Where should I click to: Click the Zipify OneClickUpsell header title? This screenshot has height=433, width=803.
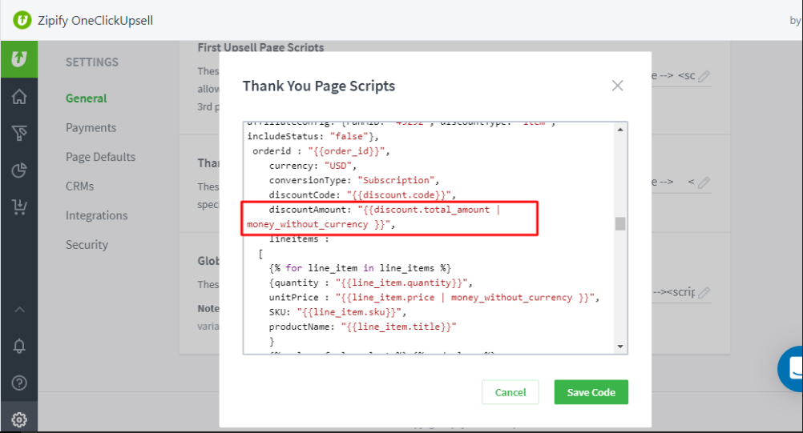click(x=95, y=21)
